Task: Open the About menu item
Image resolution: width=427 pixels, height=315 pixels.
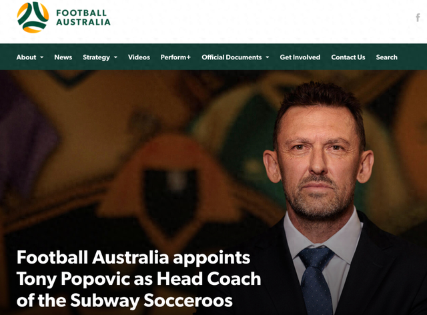Action: coord(26,57)
